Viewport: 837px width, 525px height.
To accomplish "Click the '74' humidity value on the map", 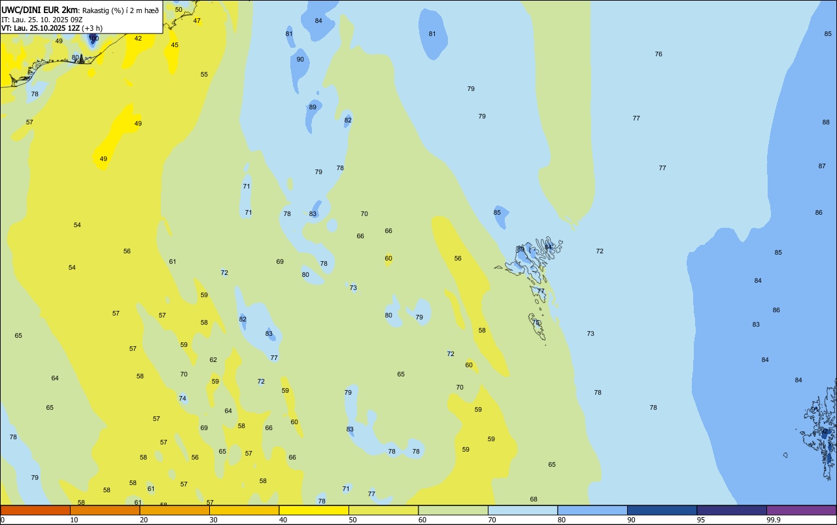I will (x=182, y=398).
